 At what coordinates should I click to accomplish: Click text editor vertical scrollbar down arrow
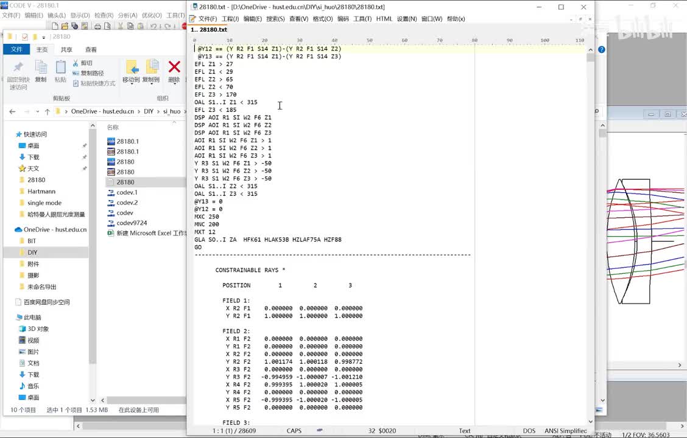click(590, 422)
